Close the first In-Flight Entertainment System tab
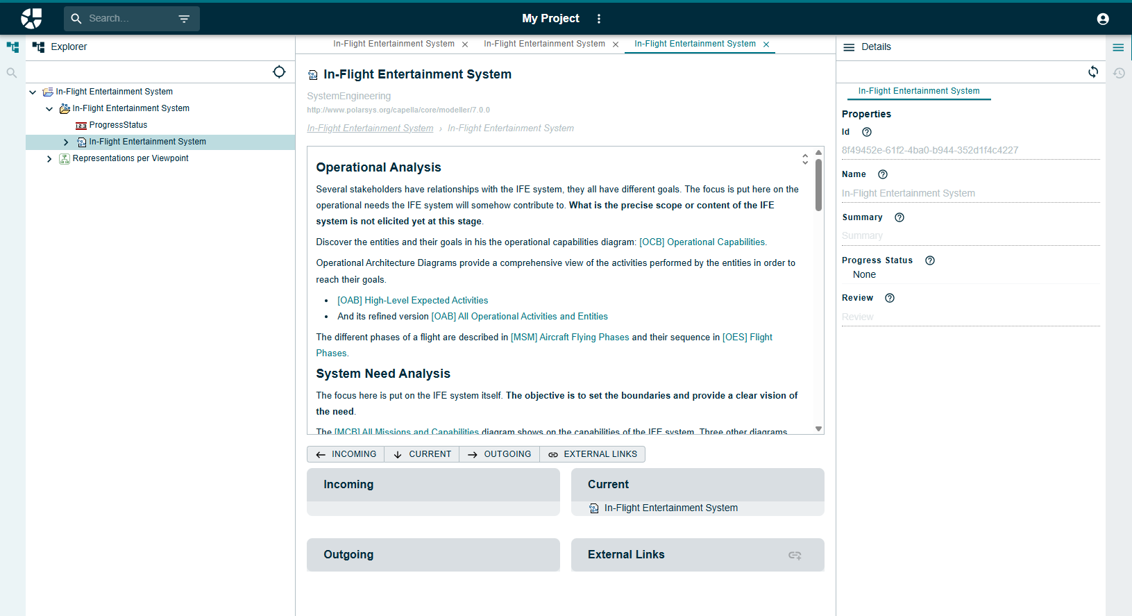This screenshot has width=1132, height=616. [465, 44]
